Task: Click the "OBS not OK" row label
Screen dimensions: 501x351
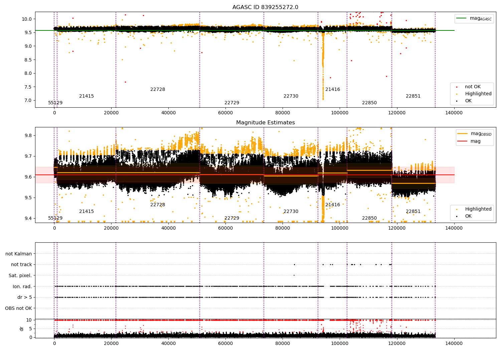Action: point(19,308)
